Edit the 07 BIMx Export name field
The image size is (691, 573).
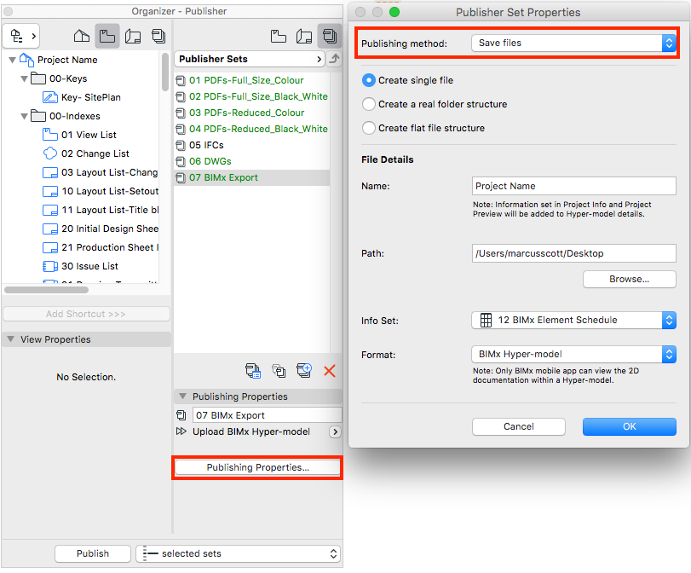(x=267, y=415)
